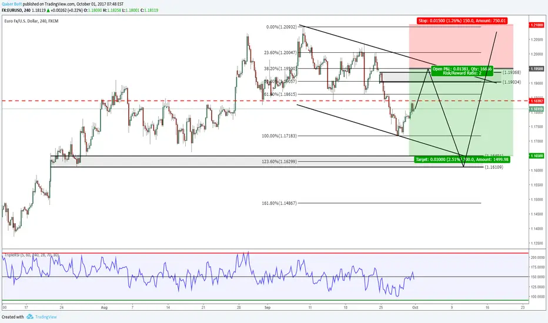Screen dimensions: 548x323
Task: Click the close price C:1.18119 value
Action: (149, 11)
